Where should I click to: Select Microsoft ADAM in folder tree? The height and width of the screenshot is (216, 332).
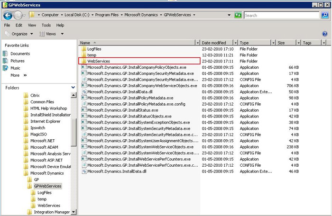point(44,147)
